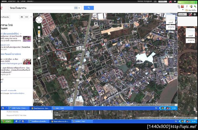Open the last black bar item with arrow

pyautogui.click(x=30, y=1)
